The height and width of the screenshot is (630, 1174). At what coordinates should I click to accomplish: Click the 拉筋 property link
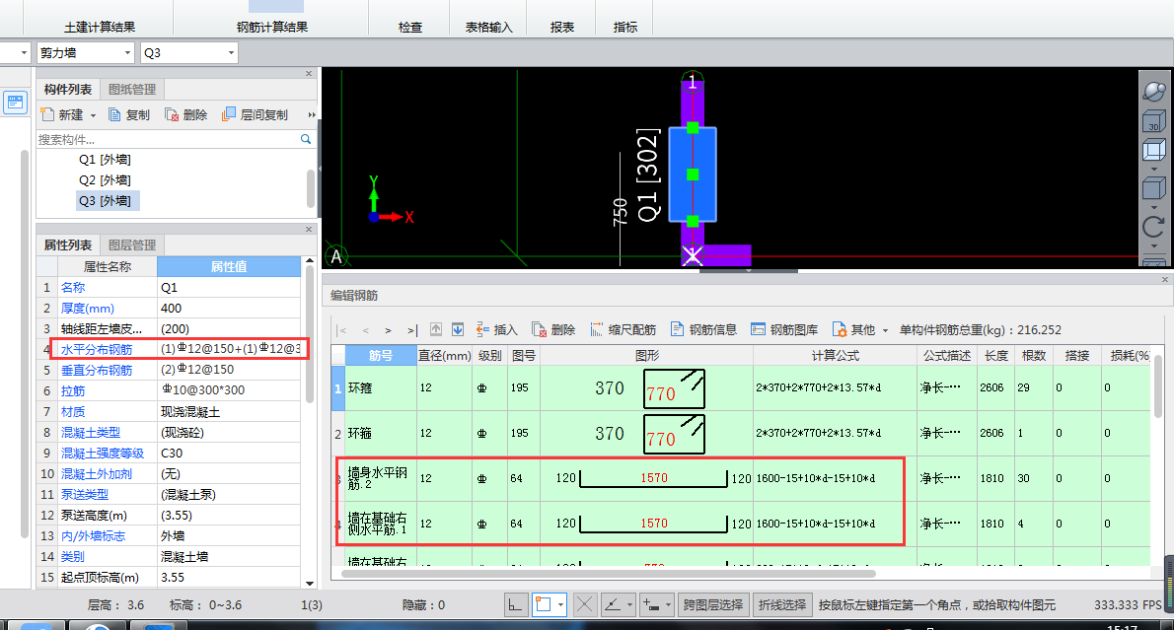(x=73, y=390)
